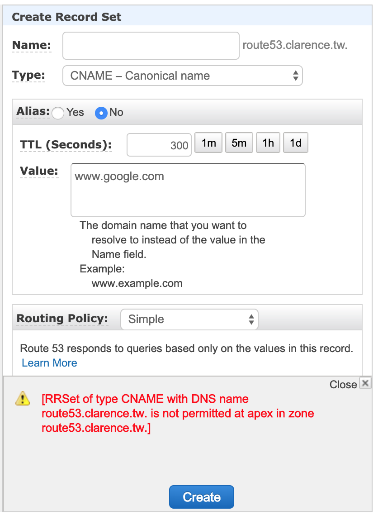
Task: Set TTL using the 5m preset
Action: pyautogui.click(x=239, y=143)
